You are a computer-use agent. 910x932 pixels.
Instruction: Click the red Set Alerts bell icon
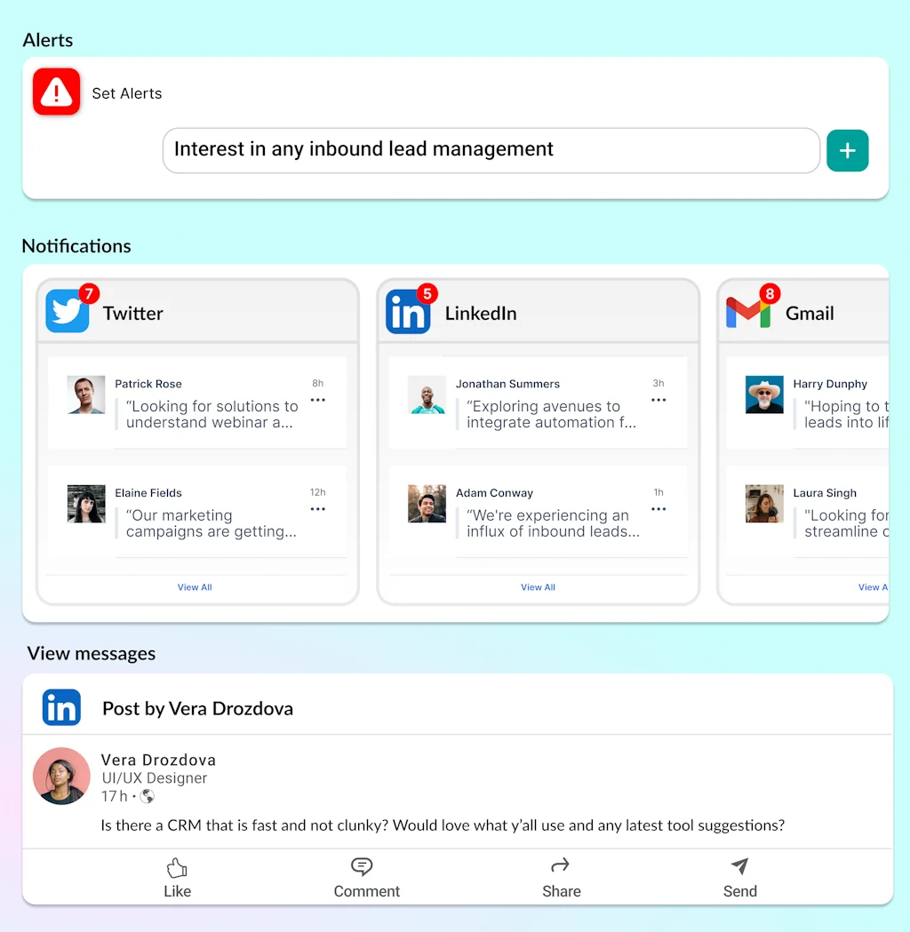pos(56,92)
